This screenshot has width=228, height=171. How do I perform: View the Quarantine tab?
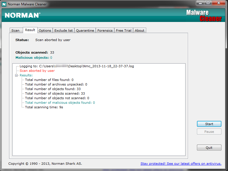85,30
